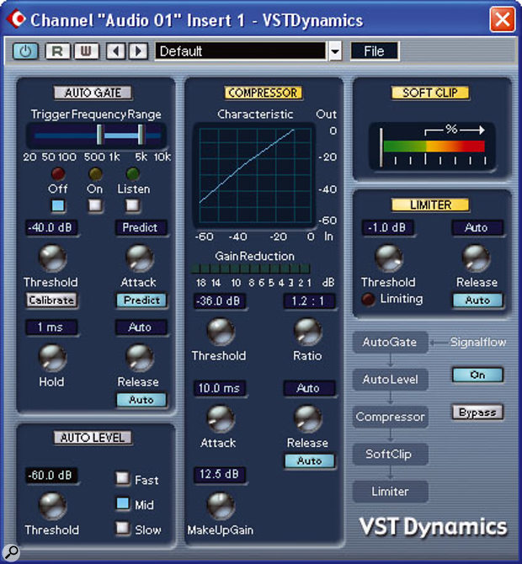This screenshot has height=564, width=522.
Task: Open the File menu
Action: 374,51
